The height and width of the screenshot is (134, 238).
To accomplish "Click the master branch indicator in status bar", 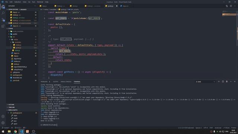I will click(x=6, y=128).
